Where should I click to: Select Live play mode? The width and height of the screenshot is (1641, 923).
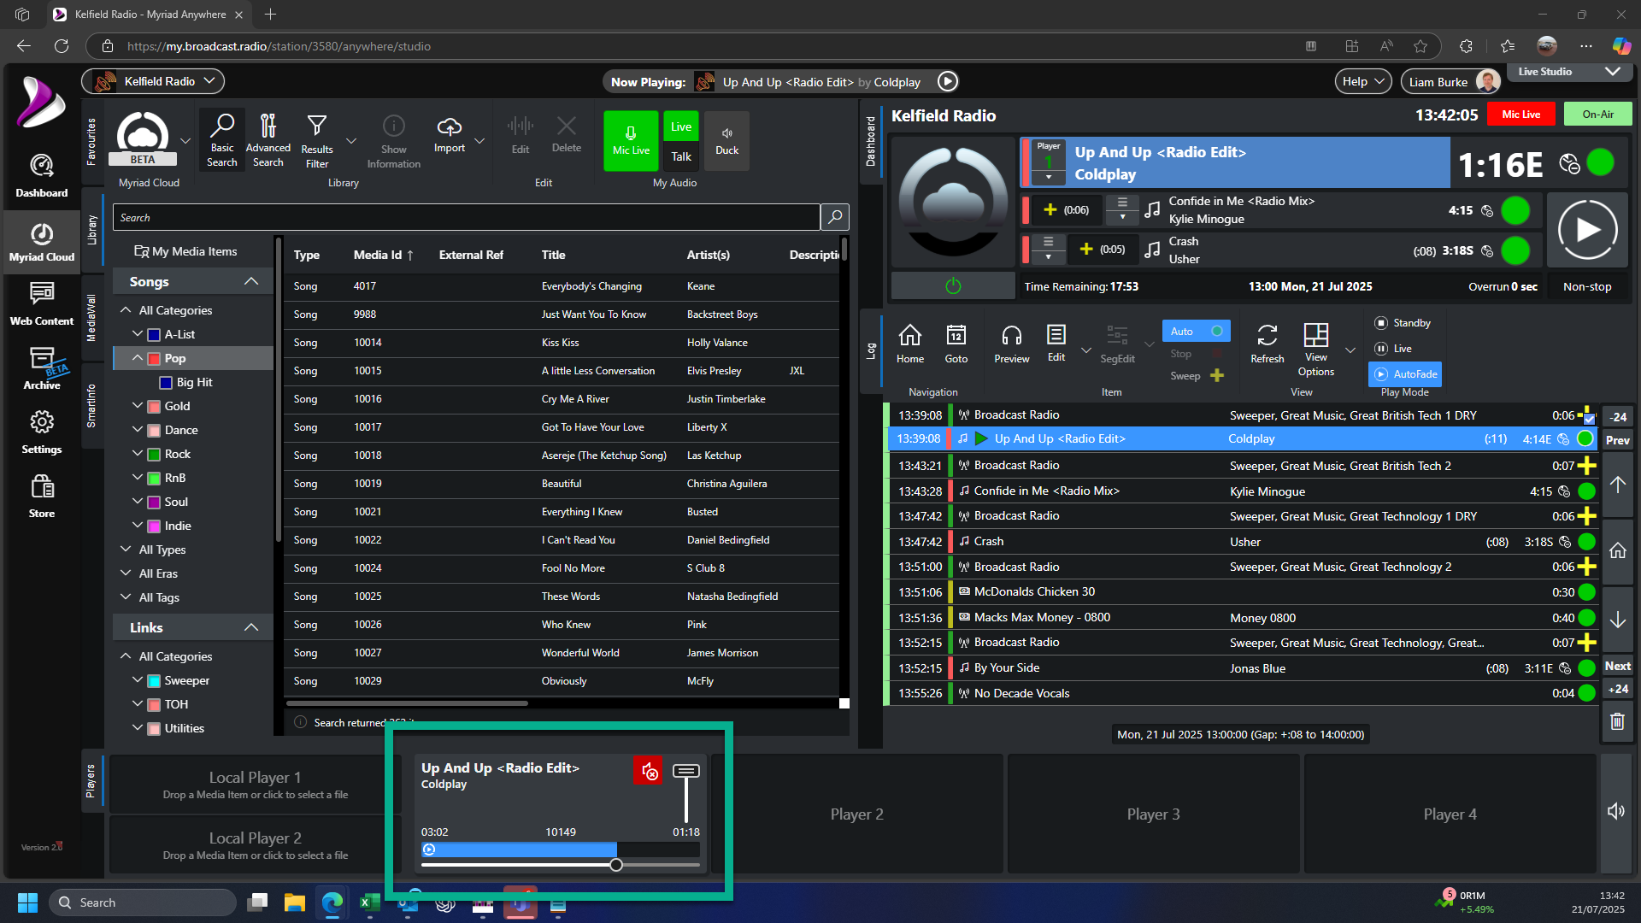[1393, 349]
